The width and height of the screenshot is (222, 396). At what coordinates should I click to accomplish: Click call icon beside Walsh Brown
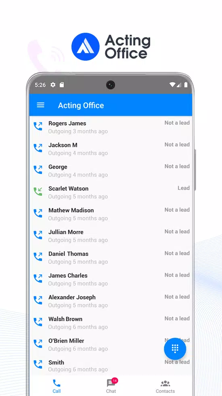[38, 322]
